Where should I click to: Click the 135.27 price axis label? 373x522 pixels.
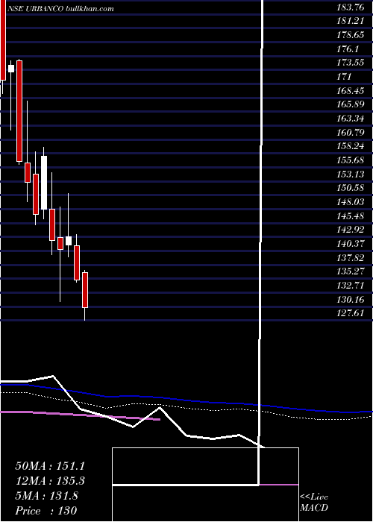(350, 271)
